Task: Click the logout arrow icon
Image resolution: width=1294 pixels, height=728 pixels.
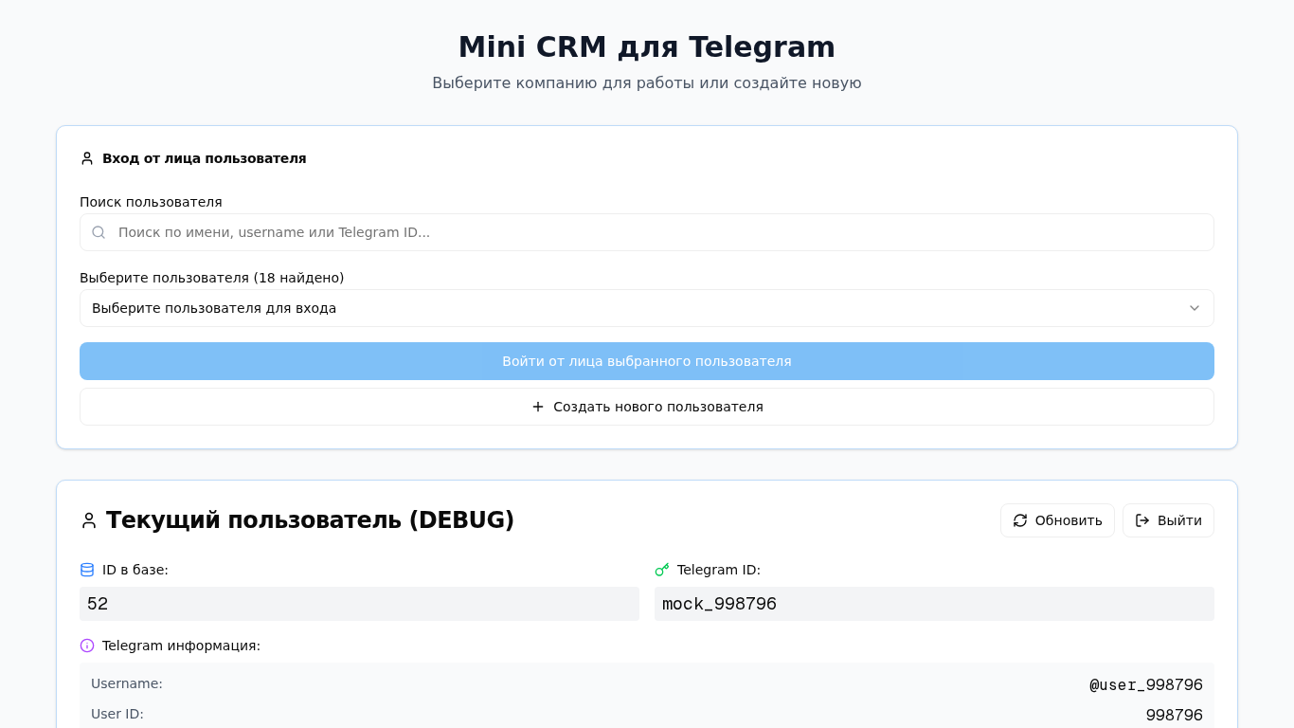Action: [x=1142, y=520]
